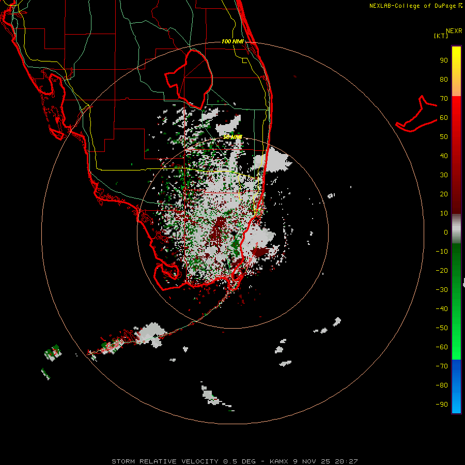Click the gray zero-velocity segment of color bar
Viewport: 465px width, 465px height.
click(456, 229)
